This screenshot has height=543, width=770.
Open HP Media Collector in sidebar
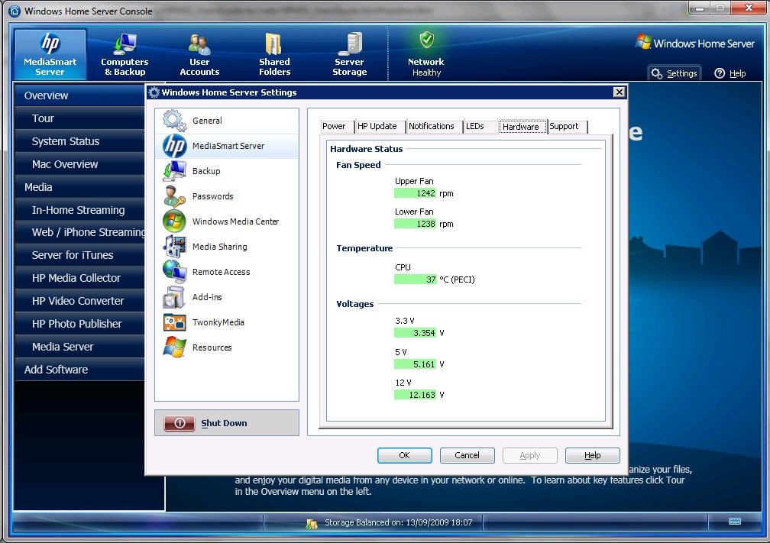click(79, 278)
